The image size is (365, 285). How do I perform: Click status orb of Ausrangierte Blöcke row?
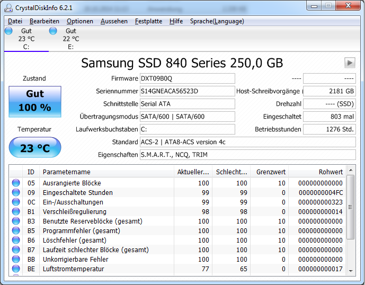pos(16,183)
